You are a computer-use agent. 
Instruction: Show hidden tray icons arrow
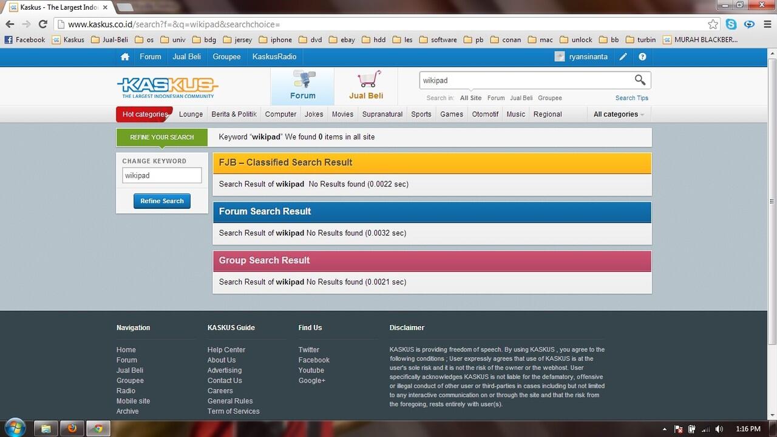pyautogui.click(x=664, y=429)
